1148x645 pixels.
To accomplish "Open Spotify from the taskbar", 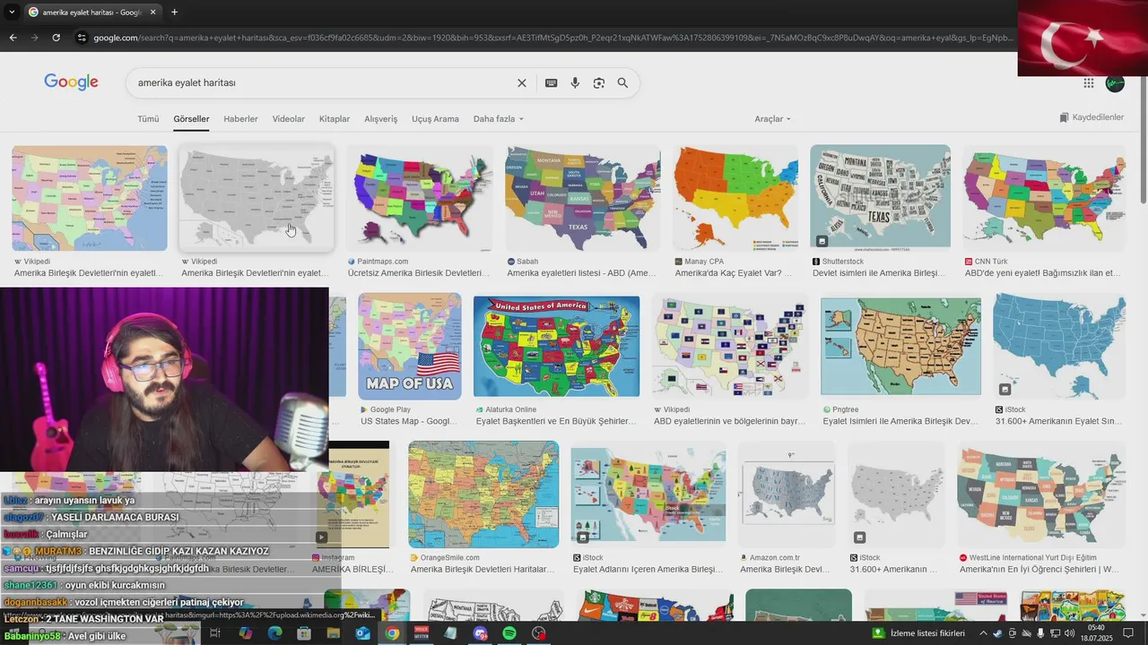I will click(x=509, y=633).
